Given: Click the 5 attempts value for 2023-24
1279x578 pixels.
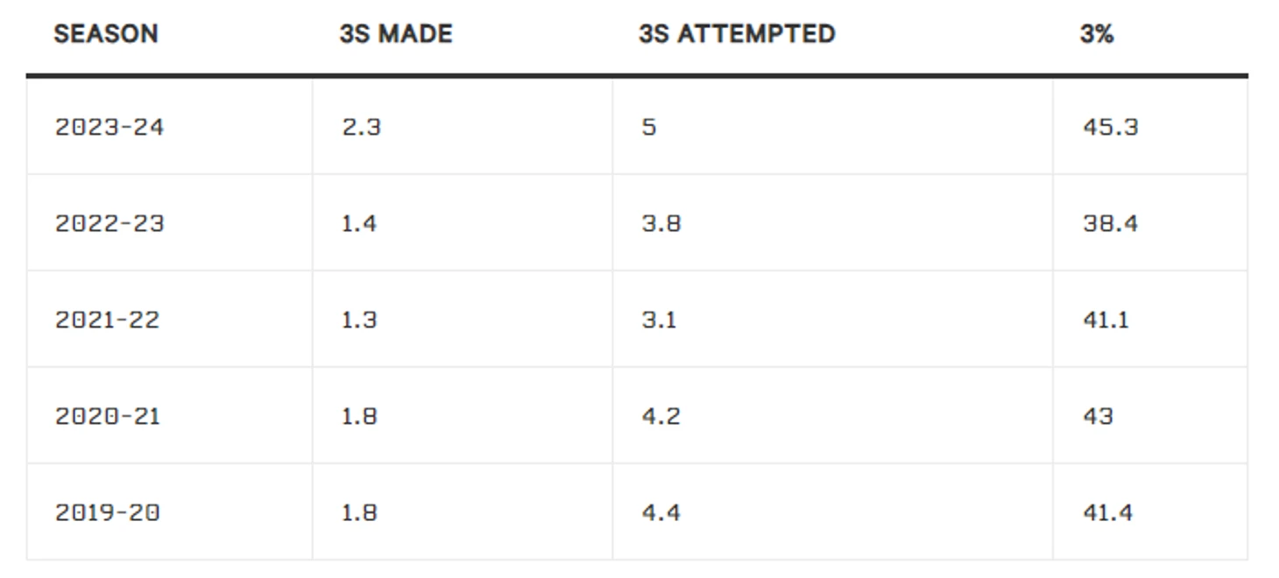Looking at the screenshot, I should click(x=649, y=127).
